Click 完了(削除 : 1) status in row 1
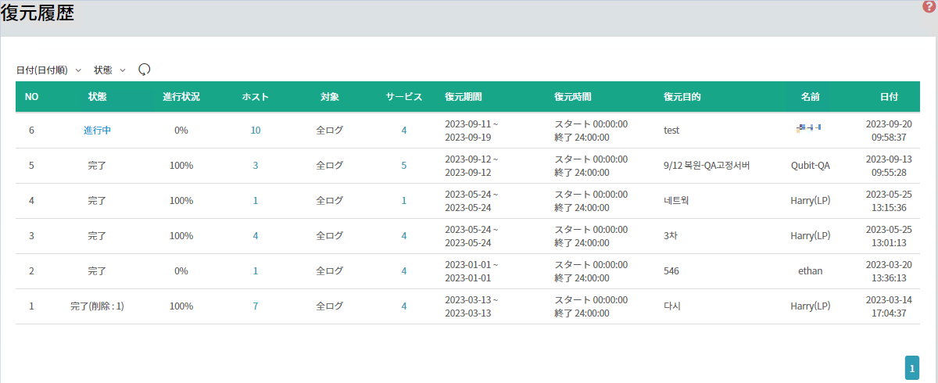Viewport: 938px width, 383px height. coord(97,306)
